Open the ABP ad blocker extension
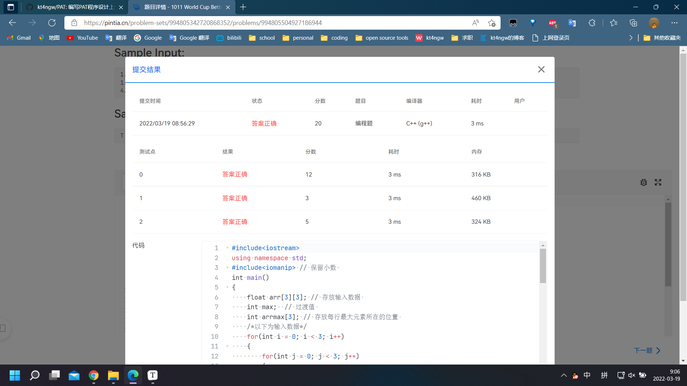Image resolution: width=687 pixels, height=386 pixels. 552,23
